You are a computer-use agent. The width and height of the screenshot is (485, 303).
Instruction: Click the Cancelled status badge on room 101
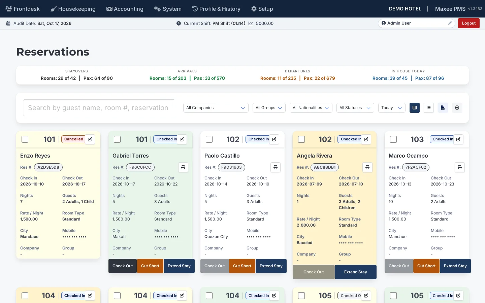pyautogui.click(x=73, y=139)
